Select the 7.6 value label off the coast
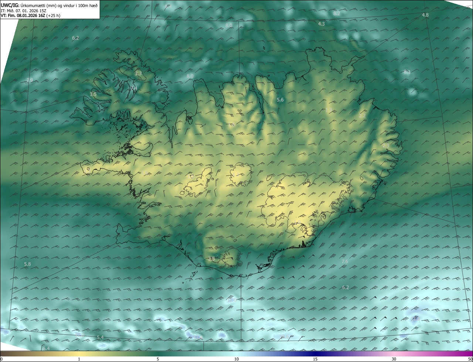The height and width of the screenshot is (362, 473). [345, 262]
